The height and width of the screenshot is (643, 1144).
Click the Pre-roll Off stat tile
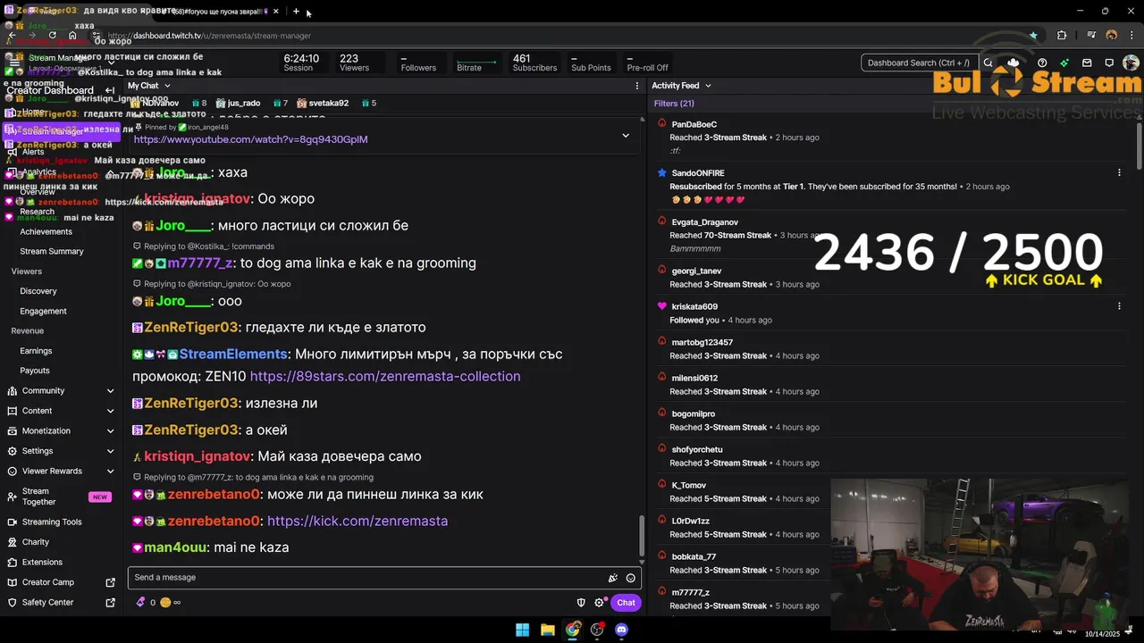pyautogui.click(x=648, y=63)
